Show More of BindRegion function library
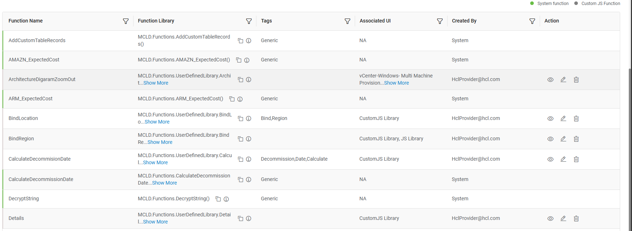The image size is (632, 231). tap(160, 142)
